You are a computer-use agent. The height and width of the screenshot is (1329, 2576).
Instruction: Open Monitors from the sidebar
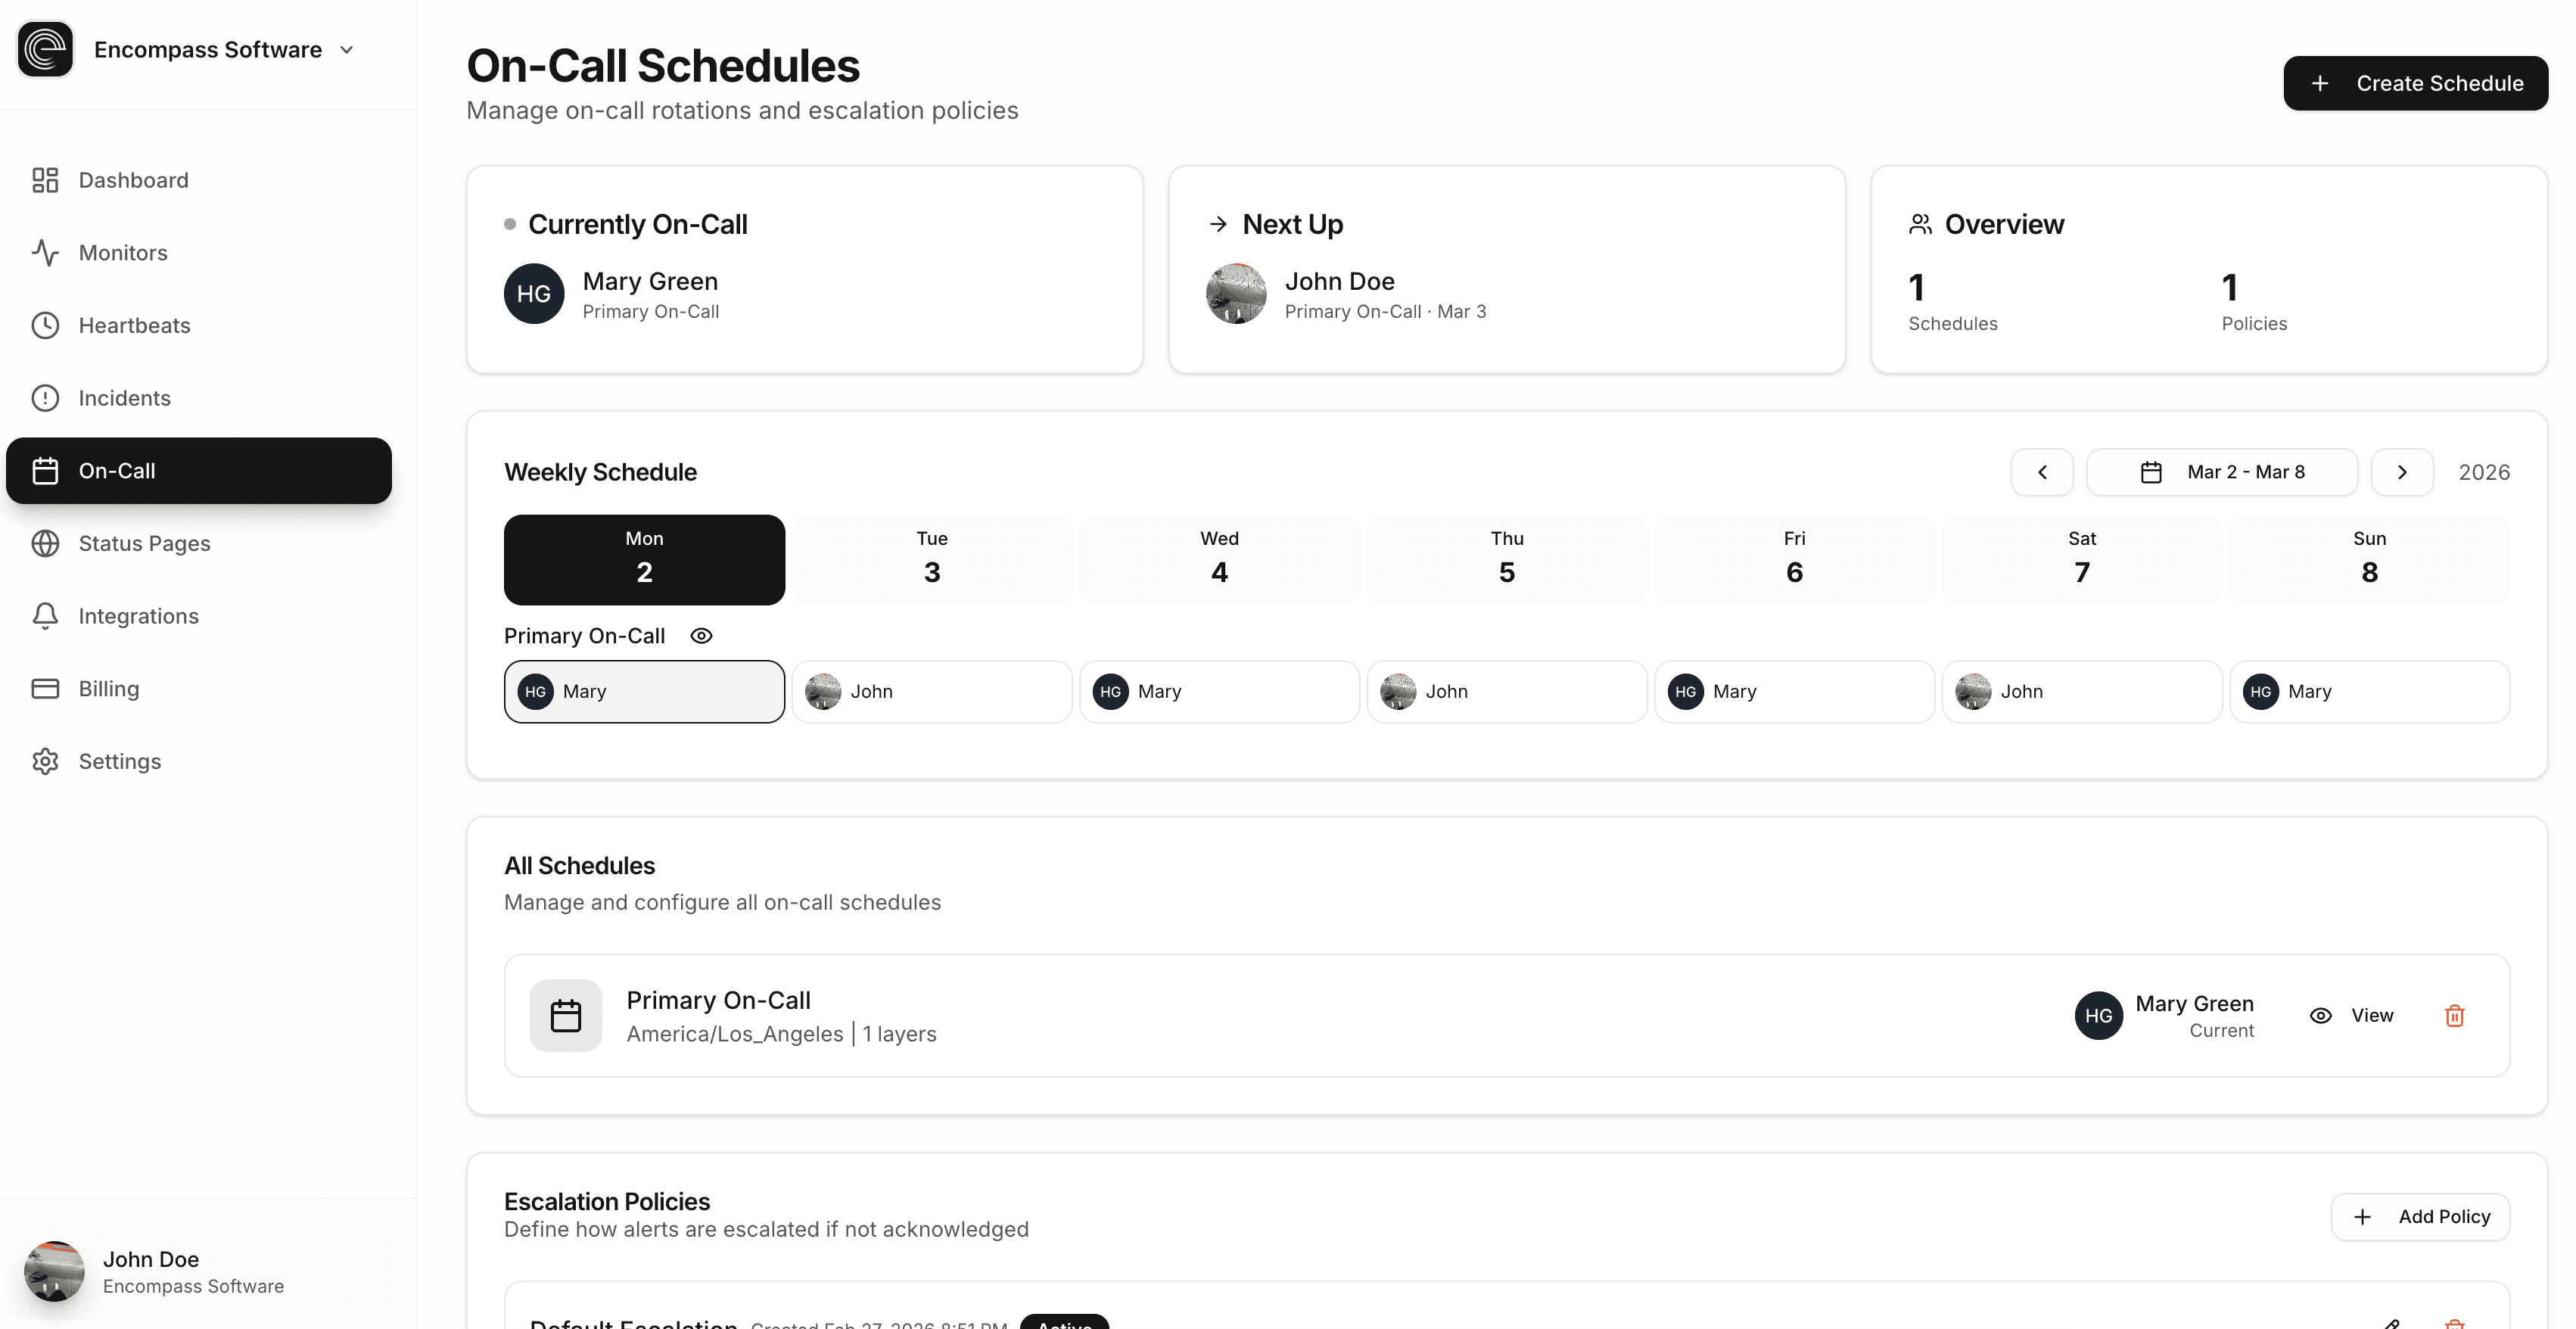click(x=122, y=253)
